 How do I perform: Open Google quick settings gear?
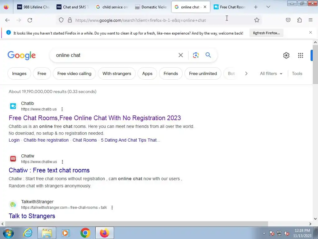click(x=286, y=55)
